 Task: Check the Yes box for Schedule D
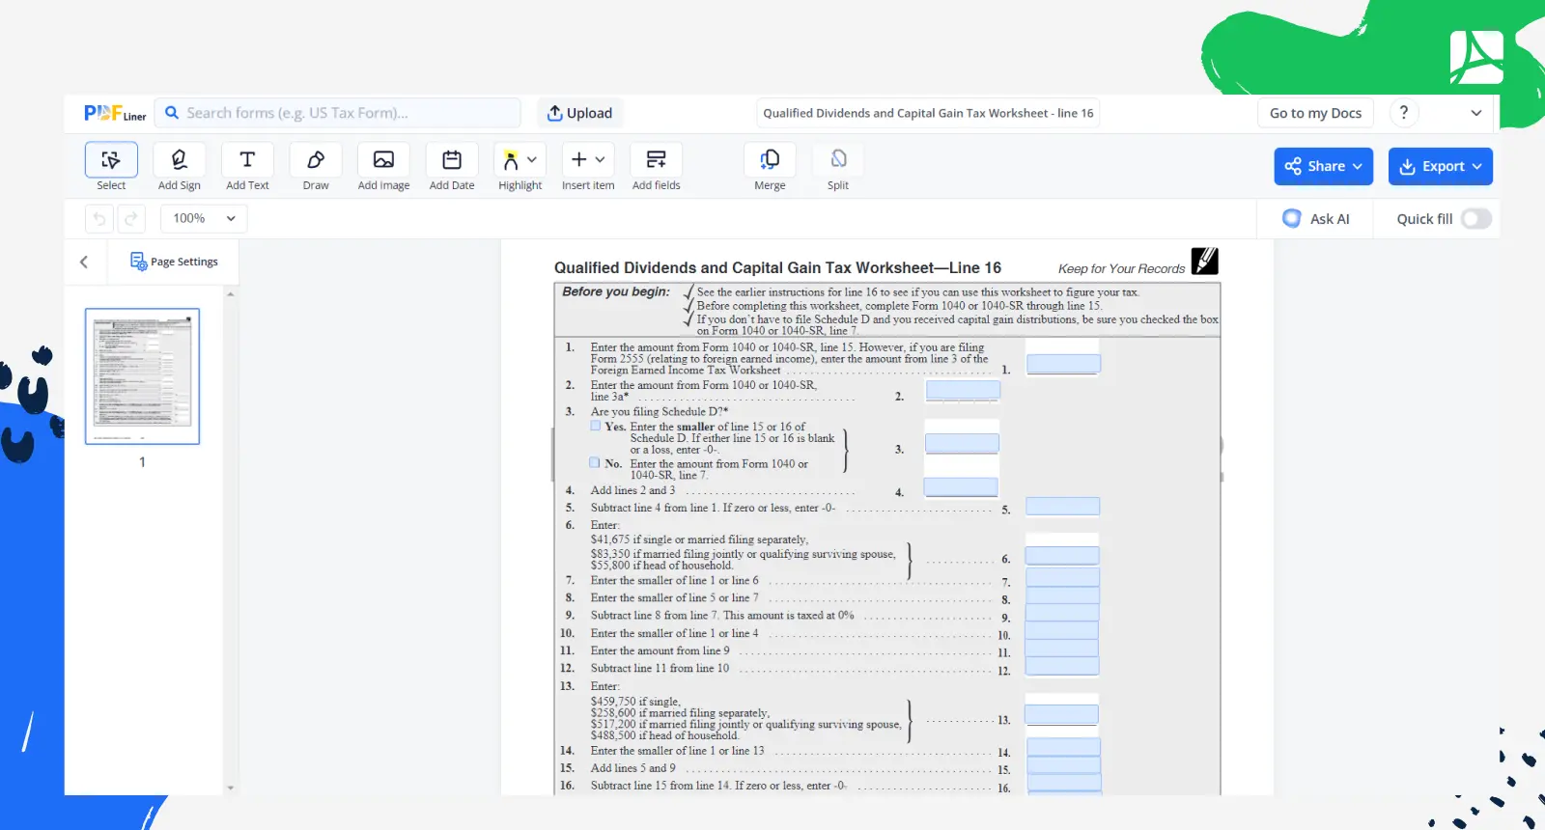(595, 426)
